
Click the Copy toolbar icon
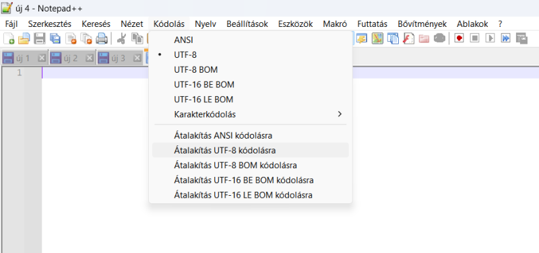tap(137, 38)
